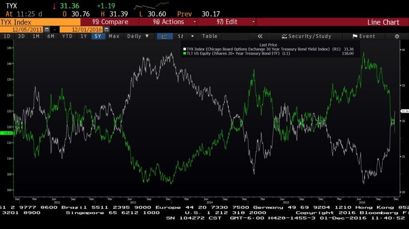The height and width of the screenshot is (229, 409).
Task: Select the bar/candle chart style icon
Action: pos(181,36)
